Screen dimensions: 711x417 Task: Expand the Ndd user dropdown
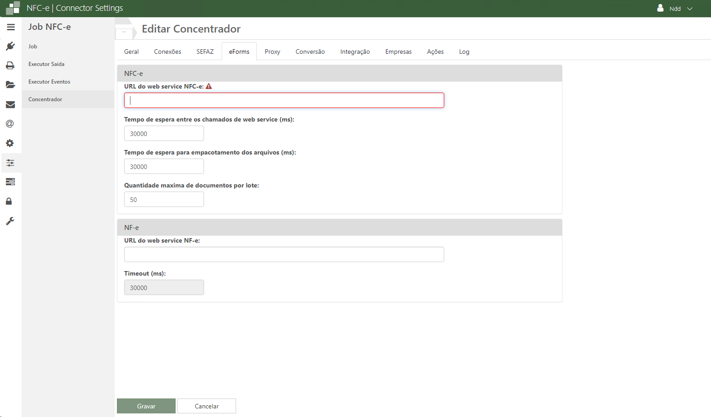(675, 9)
